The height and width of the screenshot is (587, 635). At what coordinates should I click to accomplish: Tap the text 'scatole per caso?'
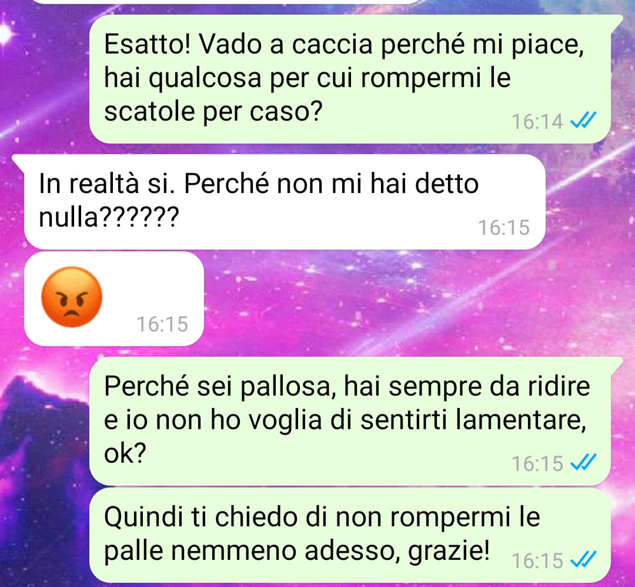click(x=213, y=111)
